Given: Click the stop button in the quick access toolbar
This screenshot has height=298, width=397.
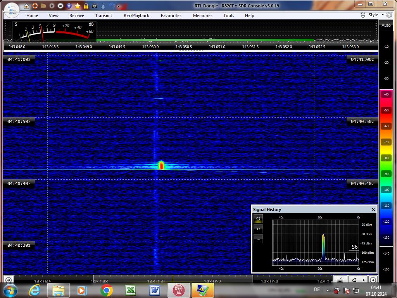Looking at the screenshot, I should (x=60, y=5).
